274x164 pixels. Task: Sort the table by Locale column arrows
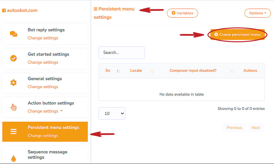coord(151,71)
